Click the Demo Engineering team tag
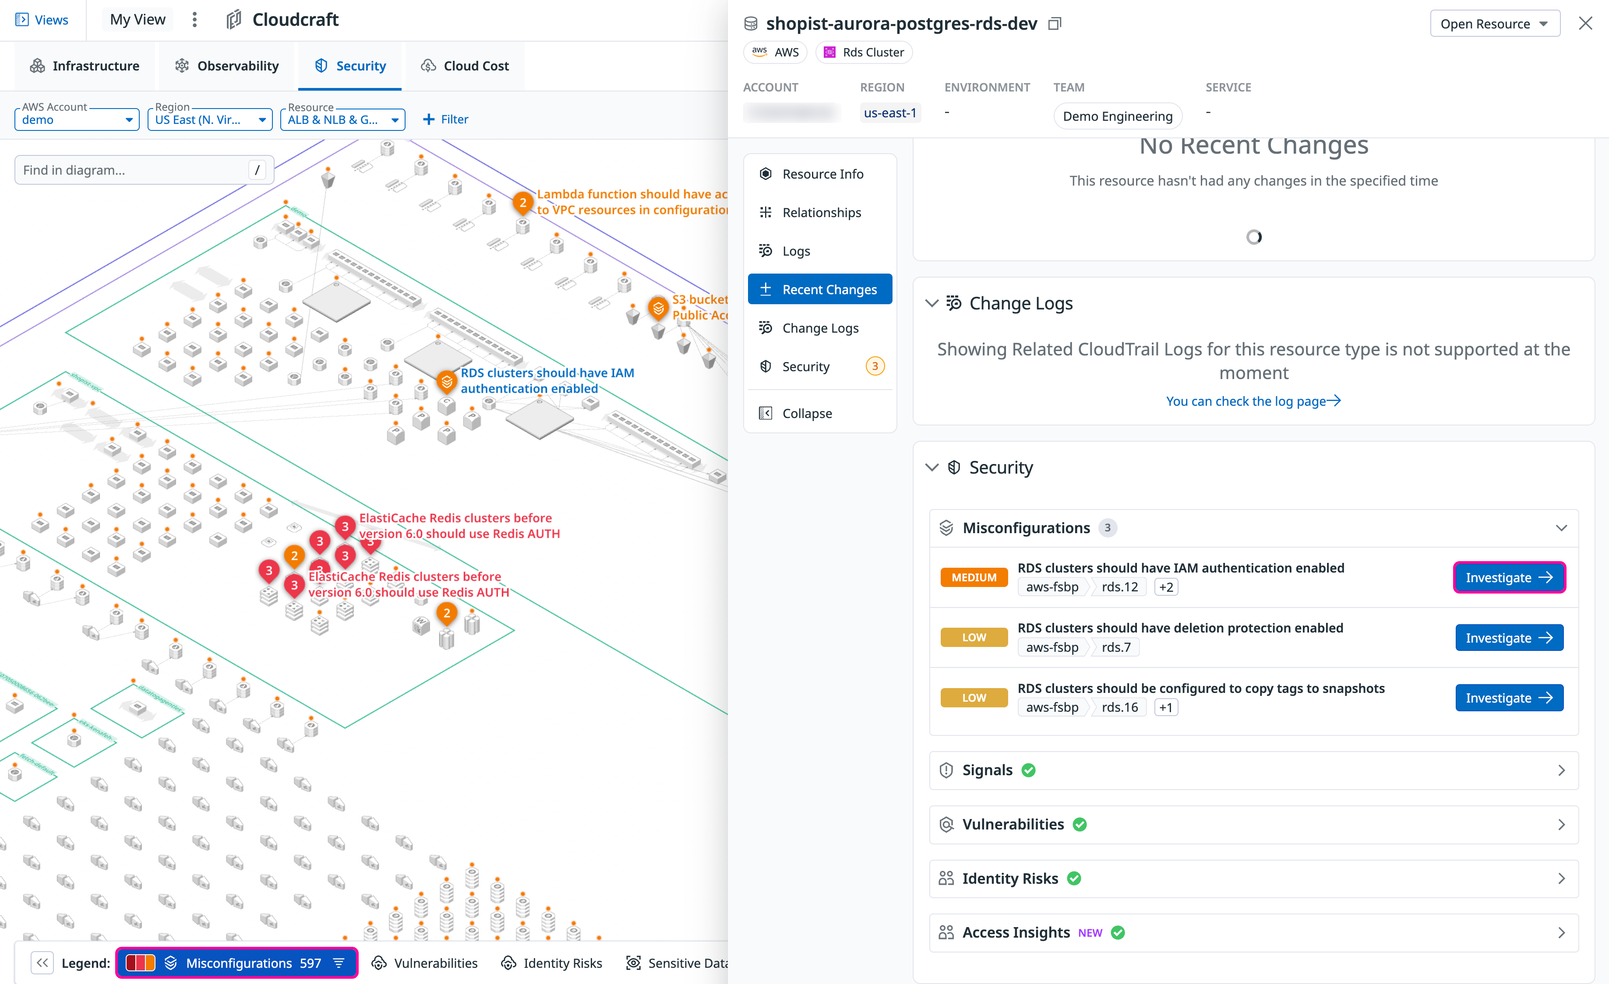 [x=1117, y=116]
